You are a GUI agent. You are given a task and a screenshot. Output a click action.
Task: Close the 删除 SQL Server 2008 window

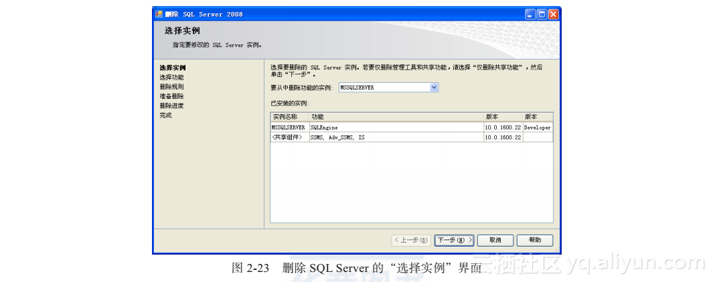point(553,15)
